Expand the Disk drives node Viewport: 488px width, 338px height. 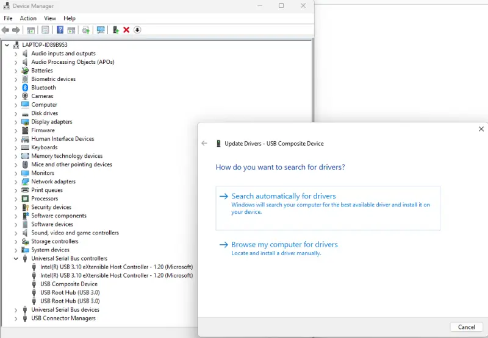click(16, 113)
